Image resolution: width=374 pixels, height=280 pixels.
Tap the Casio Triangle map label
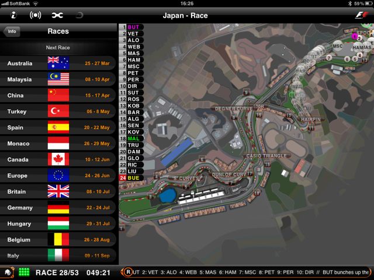[x=266, y=156]
